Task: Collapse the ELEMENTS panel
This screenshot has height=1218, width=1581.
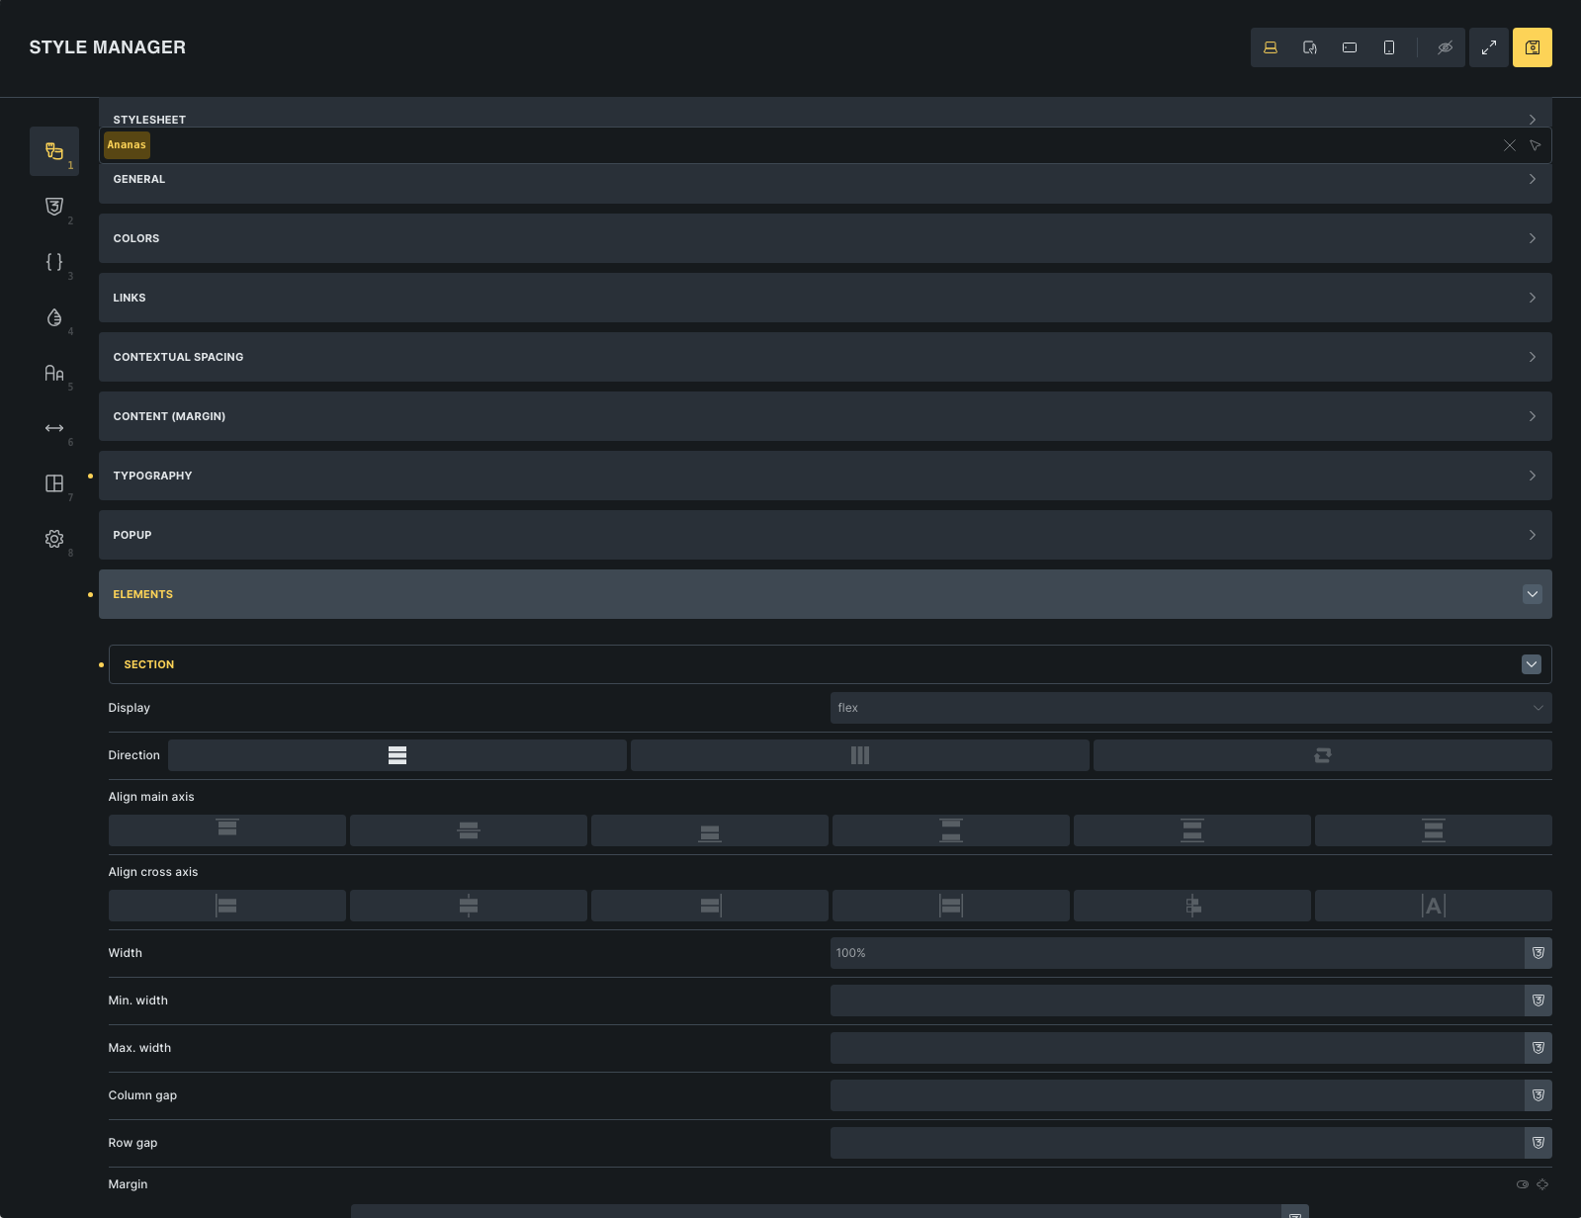Action: click(x=1532, y=594)
